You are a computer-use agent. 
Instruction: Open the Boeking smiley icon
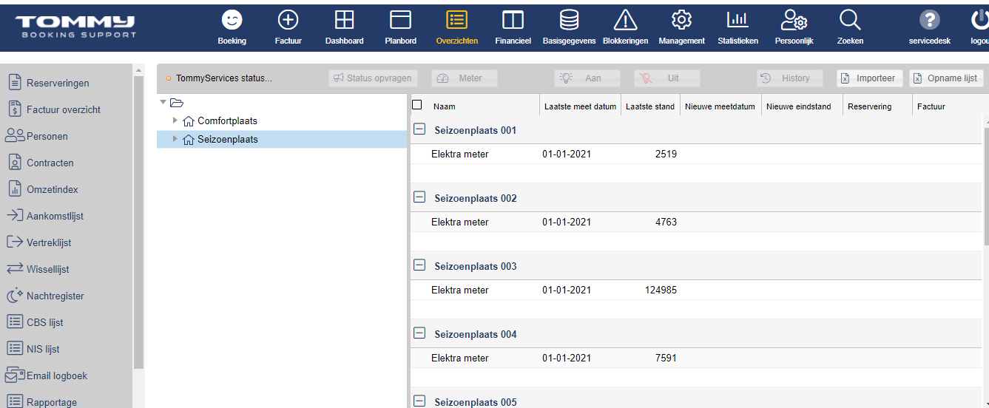(232, 20)
